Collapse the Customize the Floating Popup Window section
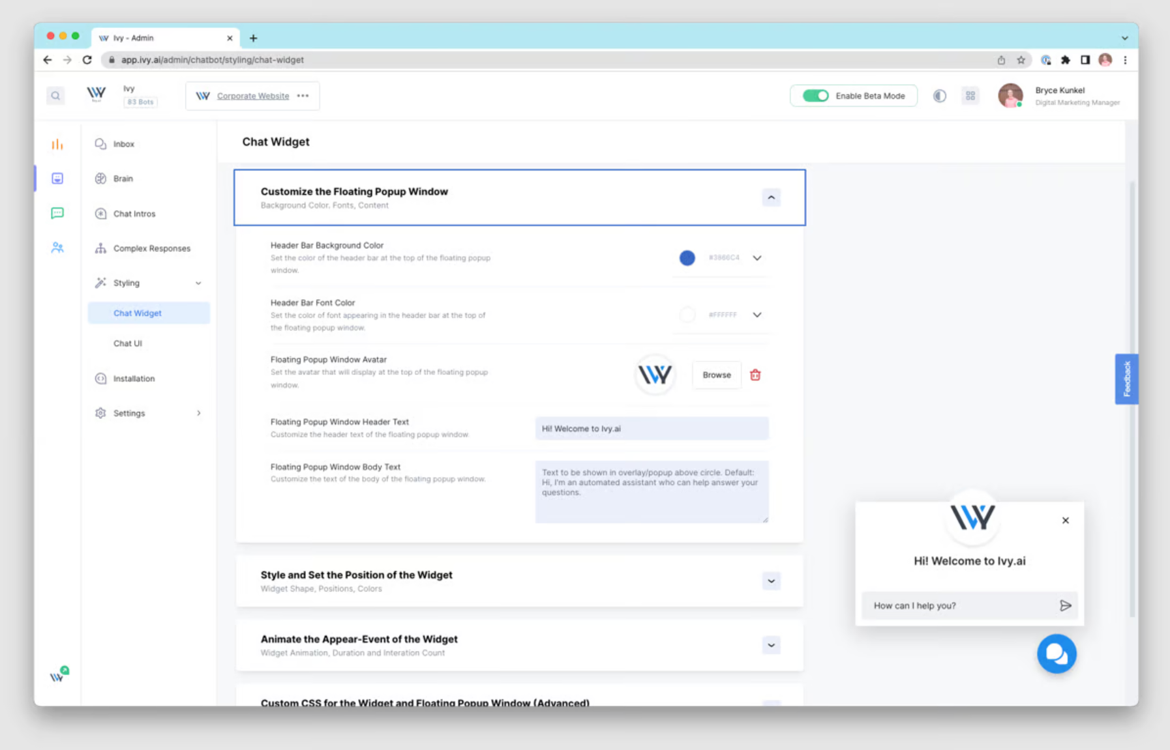Screen dimensions: 1170x750 [771, 197]
